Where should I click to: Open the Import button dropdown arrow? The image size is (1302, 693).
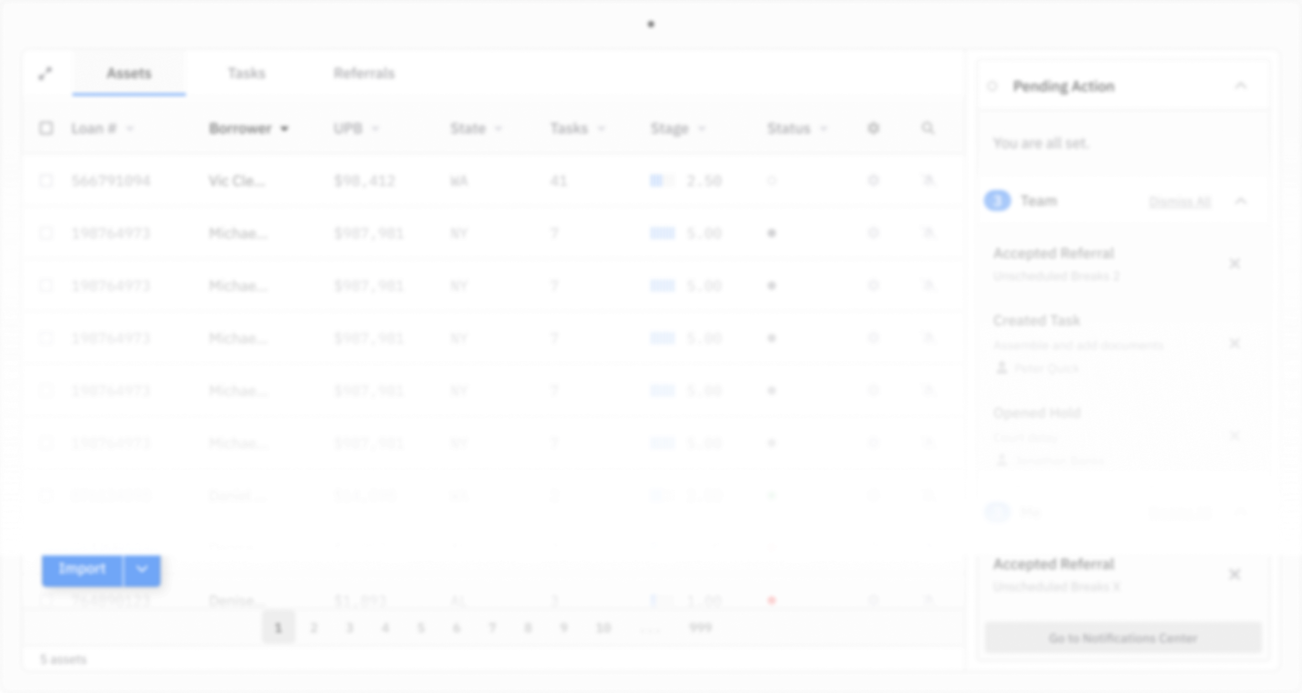pyautogui.click(x=142, y=569)
